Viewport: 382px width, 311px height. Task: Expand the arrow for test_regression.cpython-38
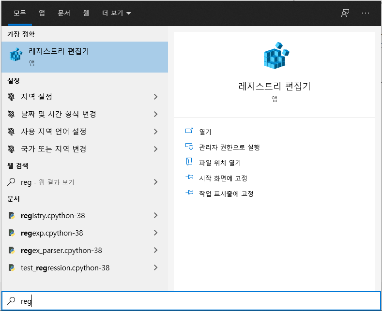(x=156, y=267)
